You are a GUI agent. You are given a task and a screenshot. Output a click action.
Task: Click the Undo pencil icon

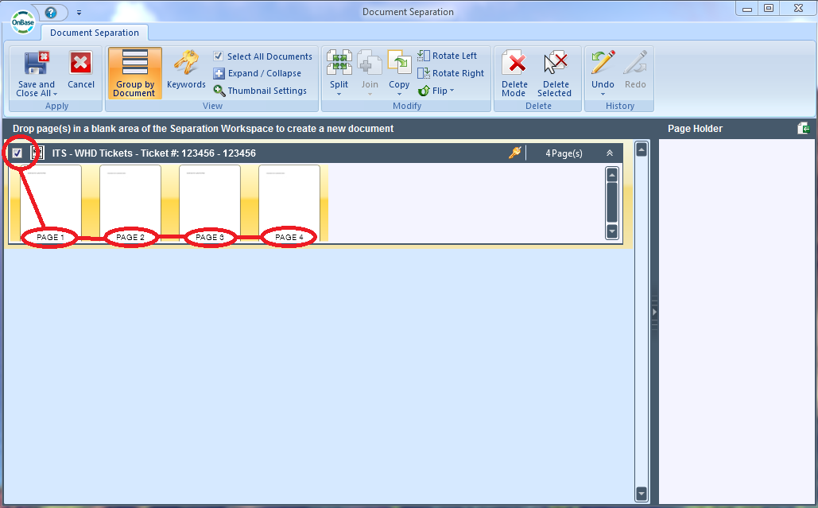(x=603, y=63)
